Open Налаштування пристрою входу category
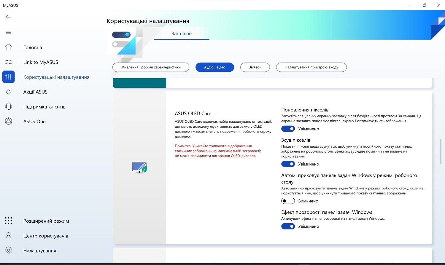445x265 pixels. [311, 67]
